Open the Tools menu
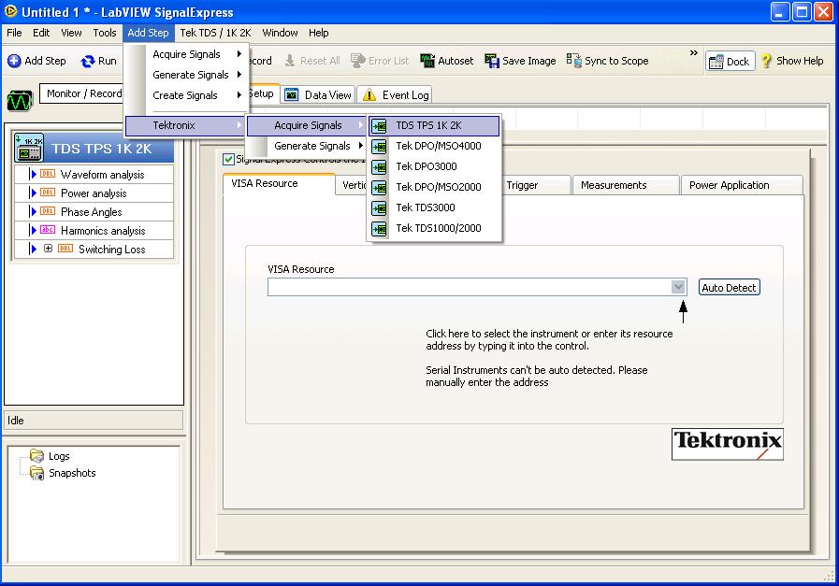This screenshot has height=586, width=839. point(105,33)
